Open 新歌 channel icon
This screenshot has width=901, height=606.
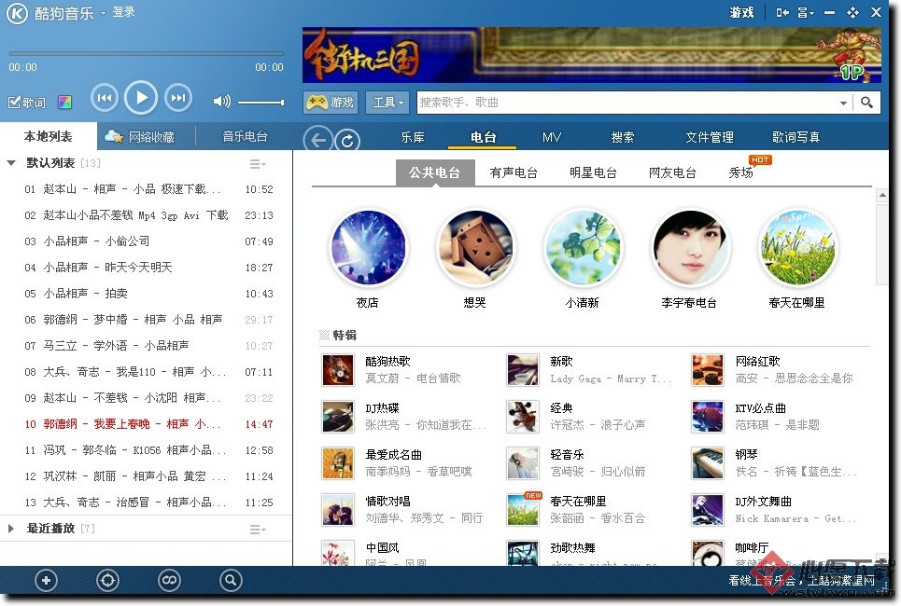tap(523, 370)
